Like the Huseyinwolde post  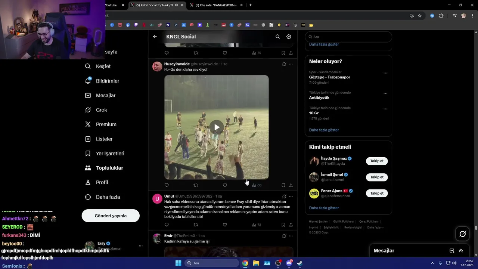pyautogui.click(x=225, y=185)
